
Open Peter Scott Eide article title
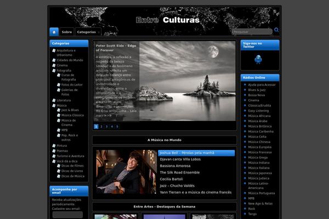pos(116,48)
